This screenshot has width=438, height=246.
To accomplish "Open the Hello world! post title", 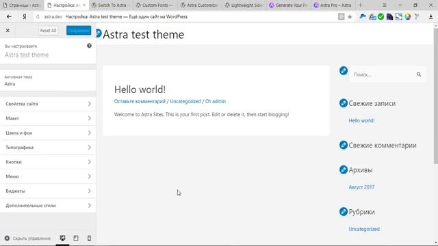I will tap(140, 90).
